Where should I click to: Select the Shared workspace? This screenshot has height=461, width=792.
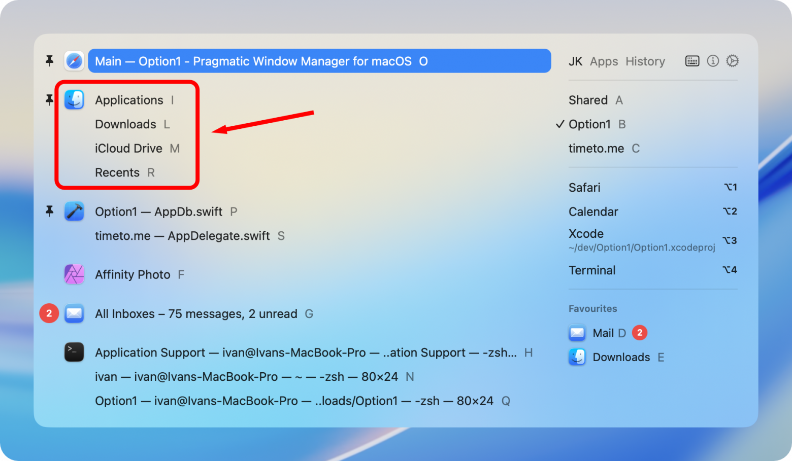[588, 100]
